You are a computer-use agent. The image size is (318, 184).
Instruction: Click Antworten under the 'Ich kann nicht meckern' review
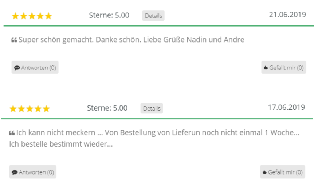click(33, 172)
